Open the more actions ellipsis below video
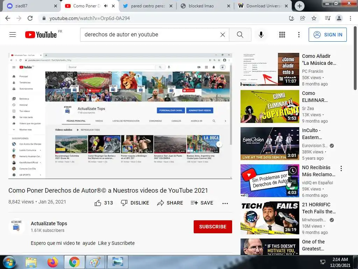This screenshot has width=358, height=269. tap(225, 204)
